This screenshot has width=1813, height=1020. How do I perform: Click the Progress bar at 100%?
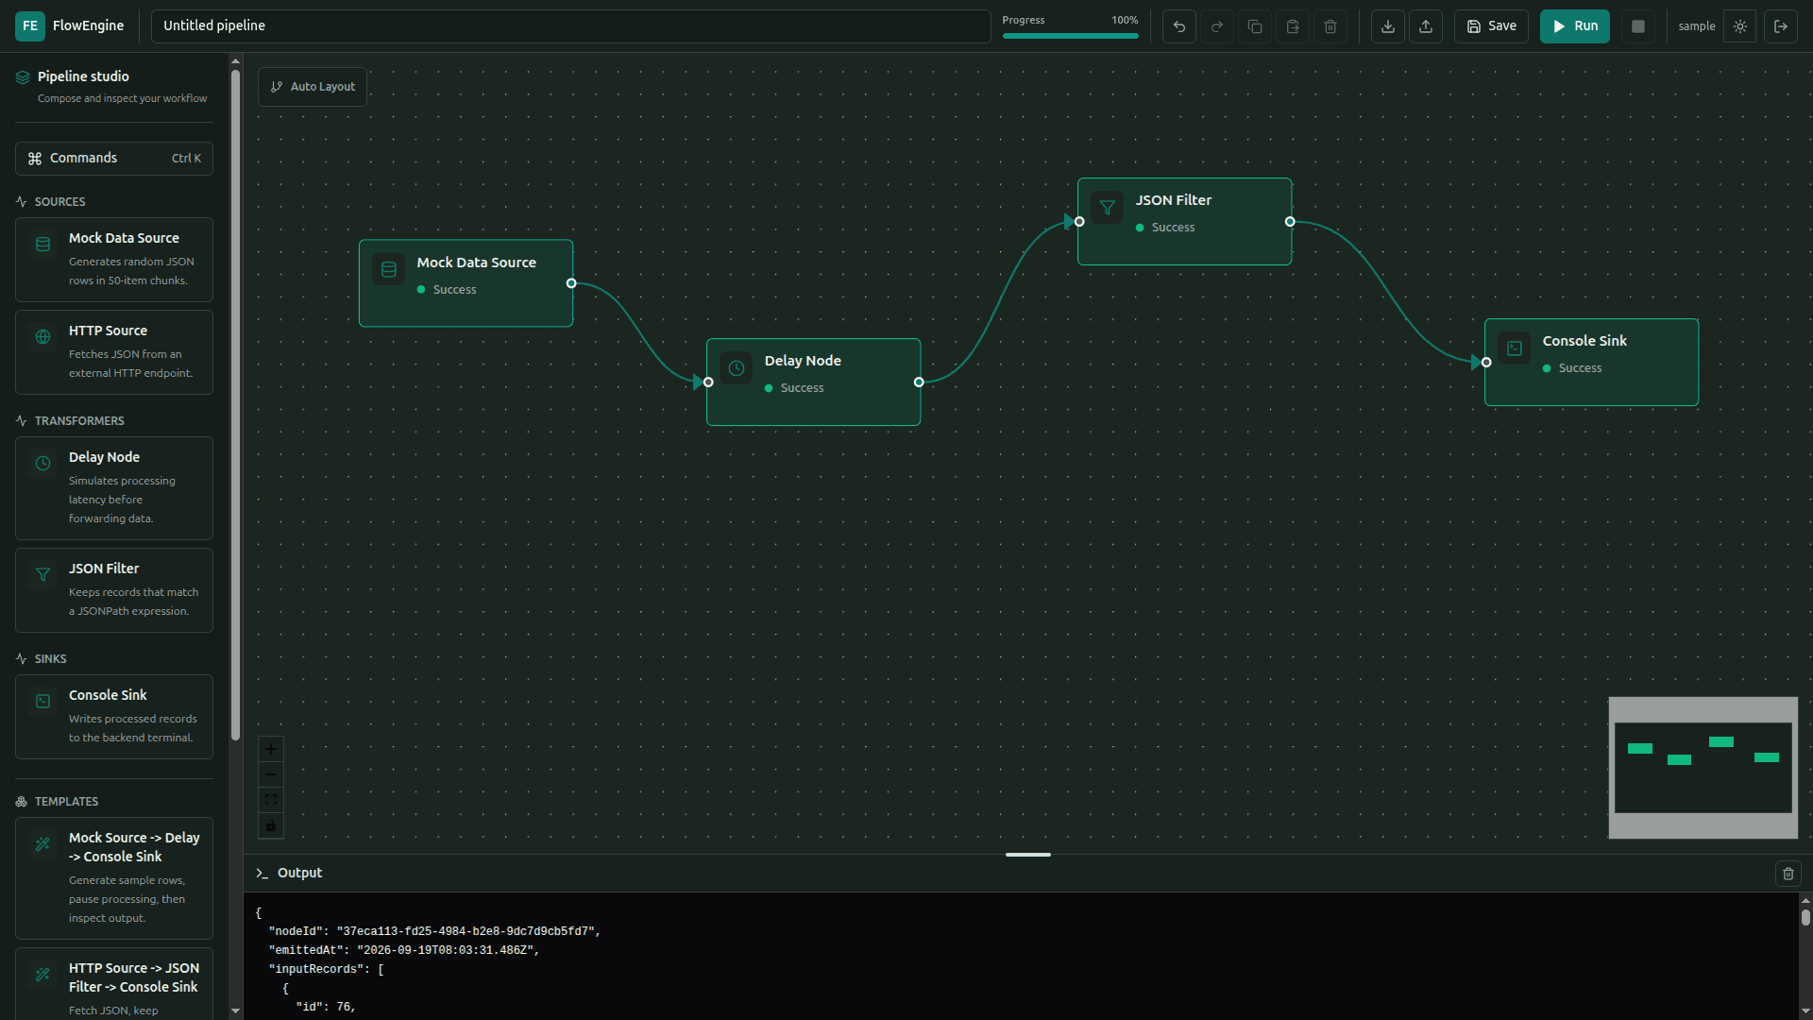(1071, 36)
